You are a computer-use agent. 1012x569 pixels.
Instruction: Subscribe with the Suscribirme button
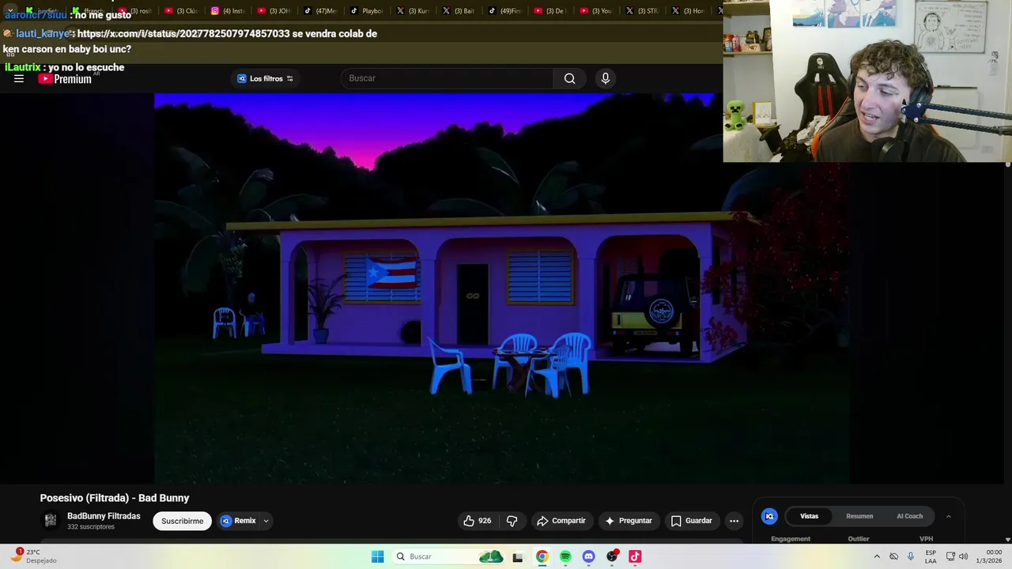[183, 521]
